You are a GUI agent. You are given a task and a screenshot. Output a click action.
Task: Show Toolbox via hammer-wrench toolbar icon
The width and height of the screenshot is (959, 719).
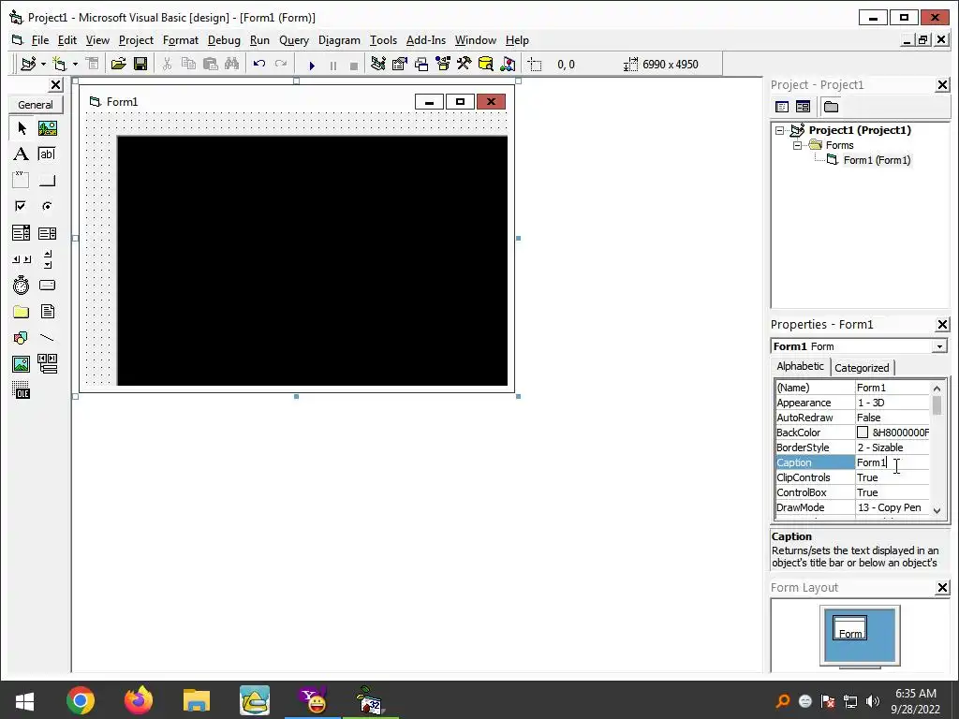tap(464, 64)
